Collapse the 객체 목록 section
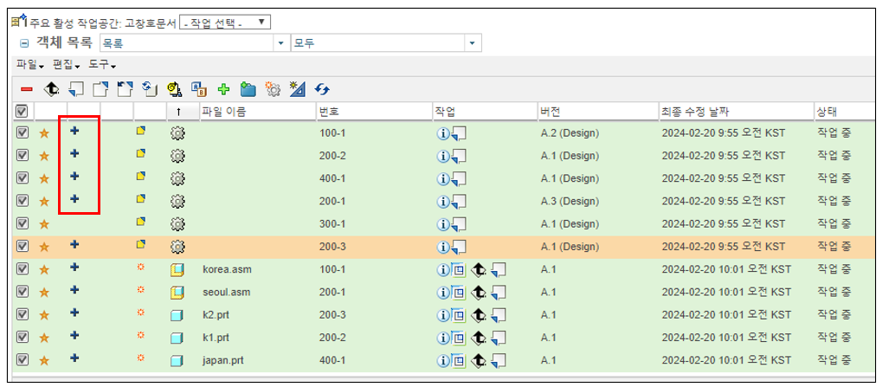Viewport: 882px width, 387px height. click(24, 43)
